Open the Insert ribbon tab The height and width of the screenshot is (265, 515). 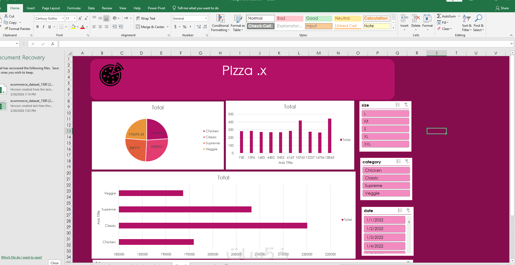[x=31, y=8]
